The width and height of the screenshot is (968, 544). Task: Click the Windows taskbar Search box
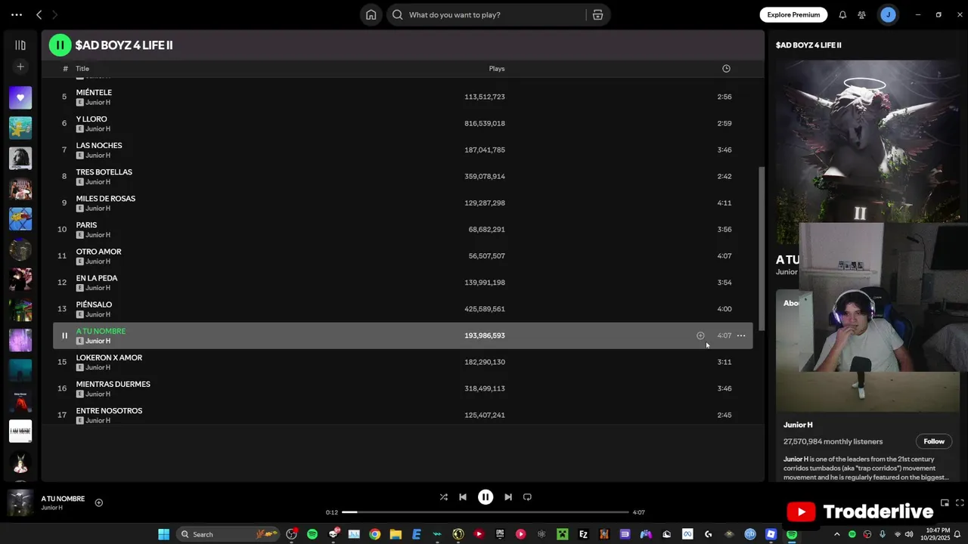point(228,534)
